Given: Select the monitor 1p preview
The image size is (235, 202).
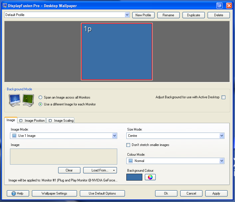Looking at the screenshot, I should click(117, 51).
